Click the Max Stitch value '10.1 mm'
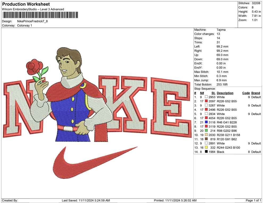 tap(222, 72)
